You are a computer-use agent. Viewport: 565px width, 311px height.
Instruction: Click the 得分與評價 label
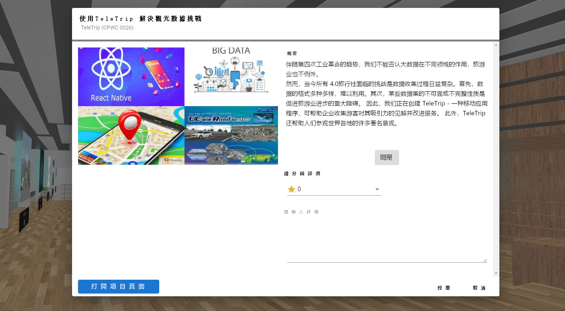click(x=302, y=174)
